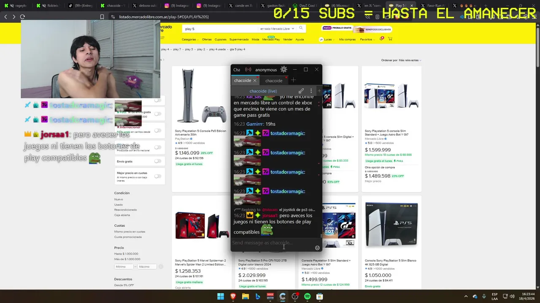Open Marvel Spiderman 2 PS5 product image
Screen dimensions: 540x303
point(202,226)
